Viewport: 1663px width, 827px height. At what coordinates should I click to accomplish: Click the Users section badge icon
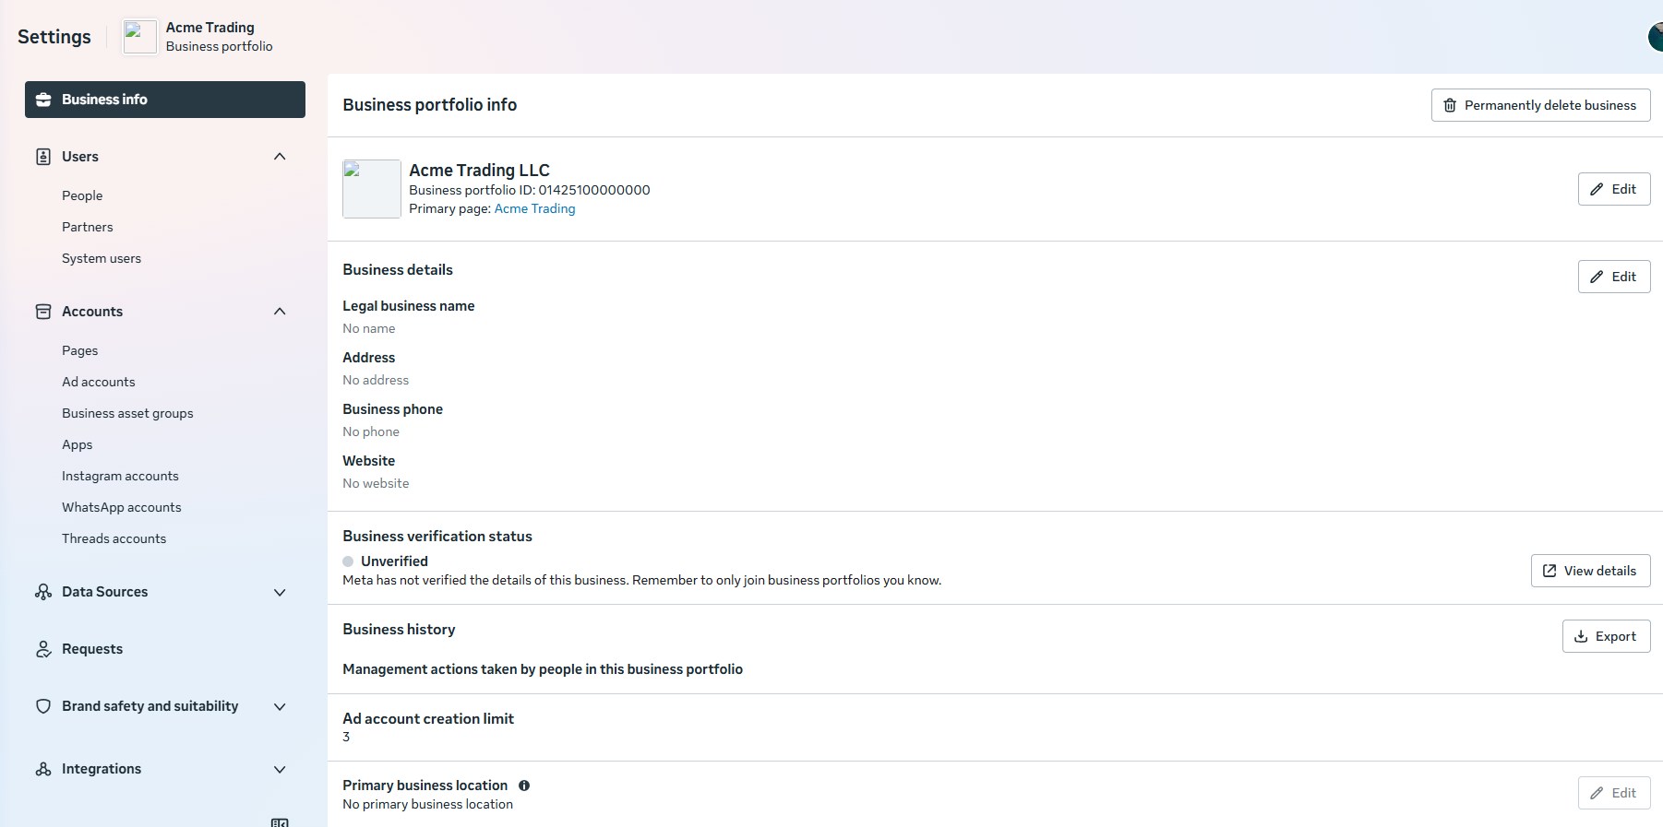tap(43, 157)
